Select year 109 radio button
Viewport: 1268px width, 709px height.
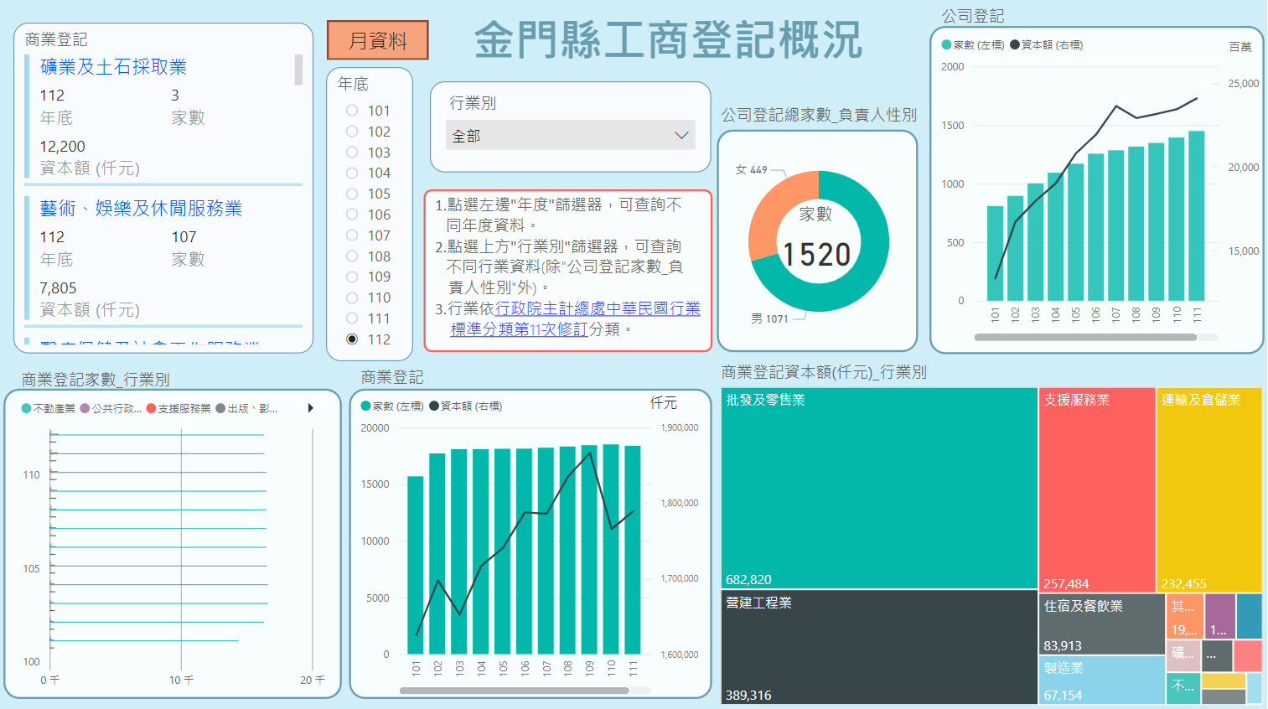click(x=352, y=277)
